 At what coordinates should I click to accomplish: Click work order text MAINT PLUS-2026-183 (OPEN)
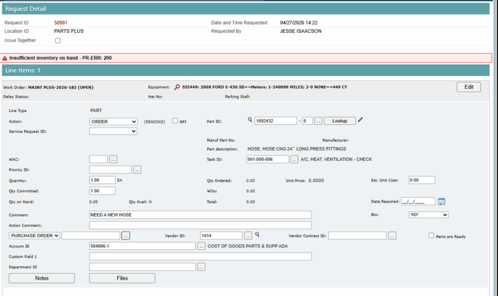click(x=61, y=87)
